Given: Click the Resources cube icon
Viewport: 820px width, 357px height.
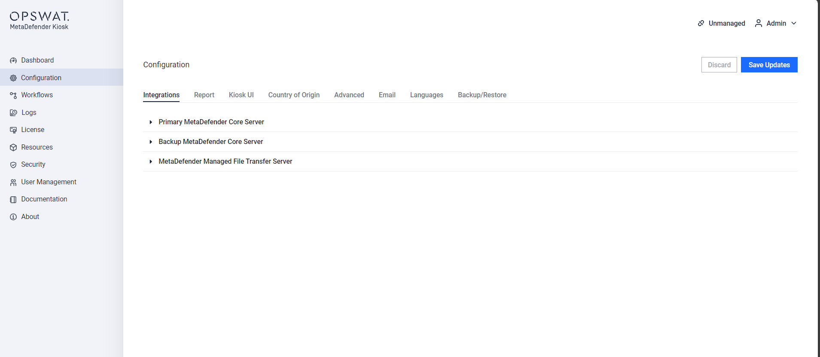Looking at the screenshot, I should [x=13, y=147].
